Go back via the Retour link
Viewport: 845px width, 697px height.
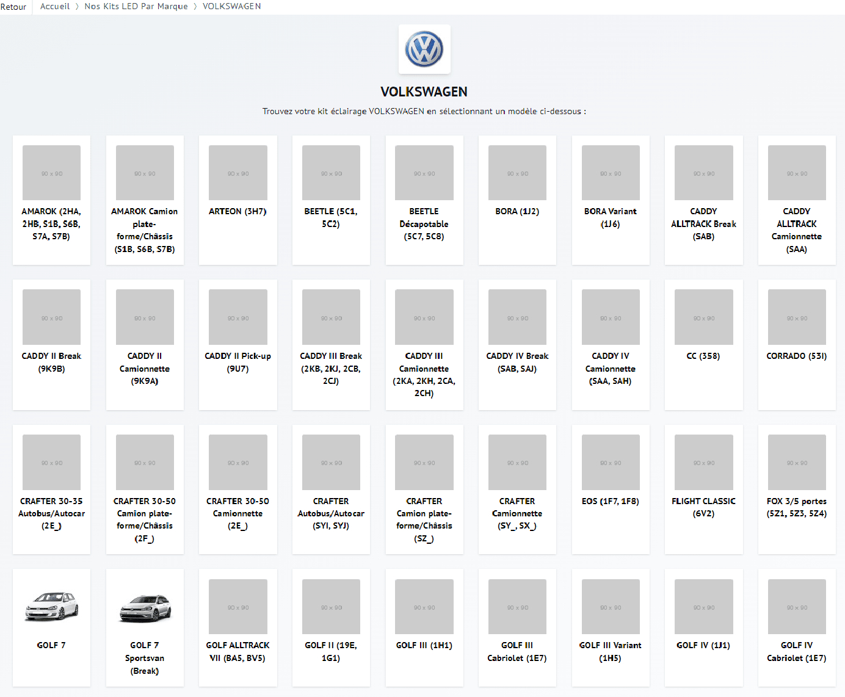tap(13, 7)
